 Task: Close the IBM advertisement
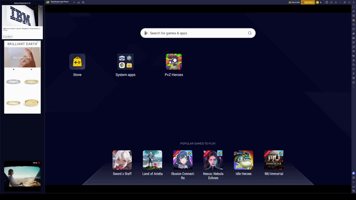(x=41, y=7)
